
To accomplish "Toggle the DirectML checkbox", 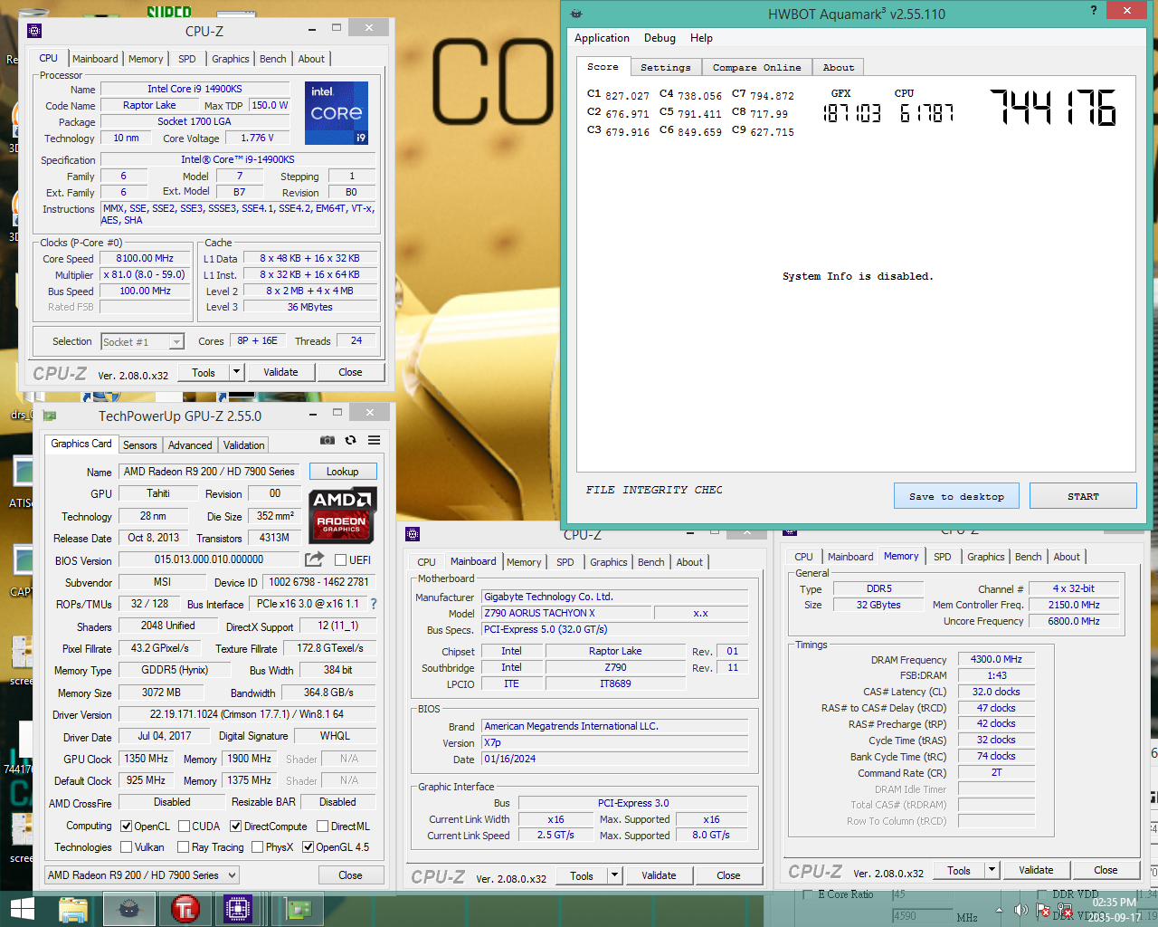I will (x=323, y=826).
